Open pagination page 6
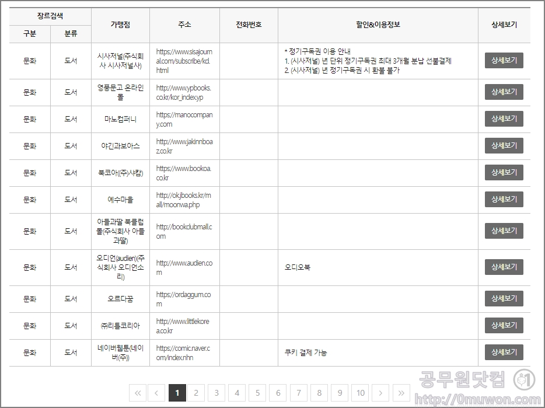Viewport: 545px width, 408px height. [278, 393]
